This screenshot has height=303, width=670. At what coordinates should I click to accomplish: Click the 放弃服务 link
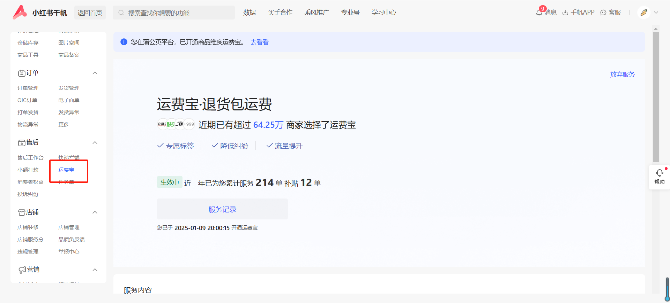point(622,75)
